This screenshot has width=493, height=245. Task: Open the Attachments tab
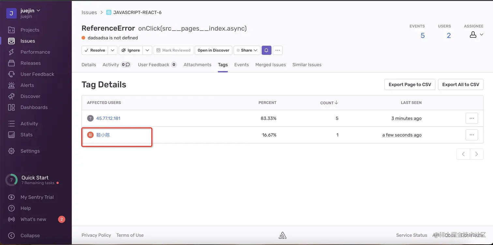(x=197, y=65)
